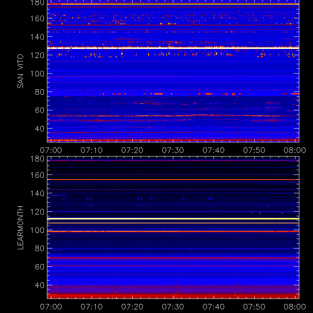313x313 pixels.
Task: Pick the "140" frequency label on Learmonth plot
Action: coord(37,193)
